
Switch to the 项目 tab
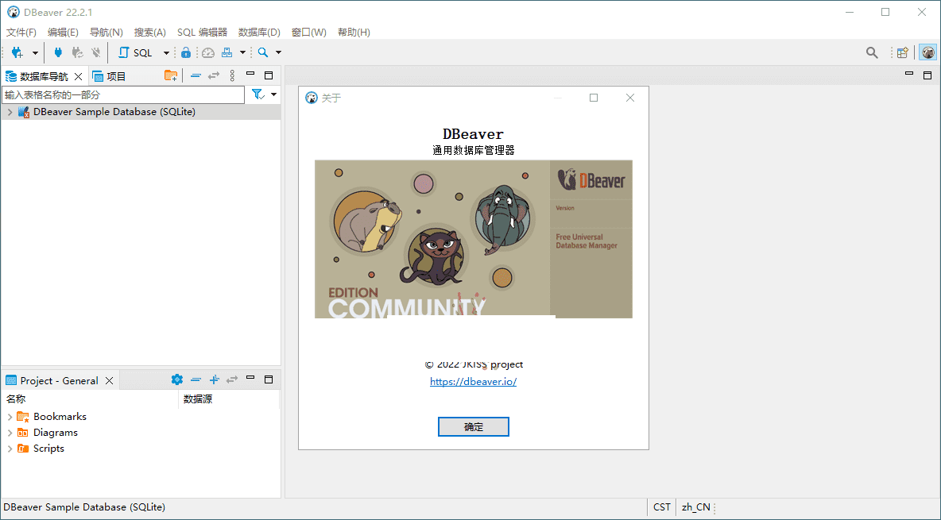pos(109,77)
